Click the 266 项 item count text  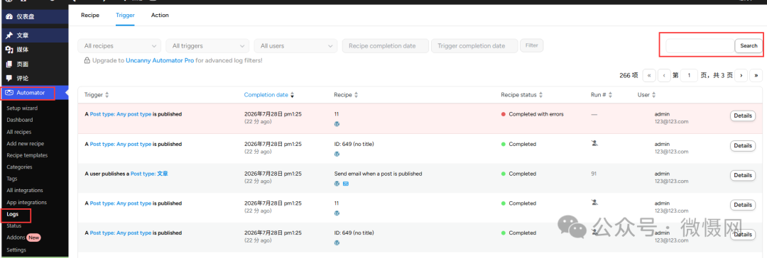(x=629, y=75)
